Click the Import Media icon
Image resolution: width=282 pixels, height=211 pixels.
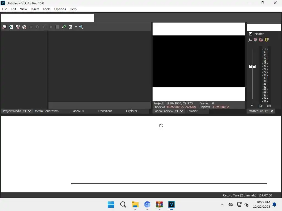coord(11,27)
